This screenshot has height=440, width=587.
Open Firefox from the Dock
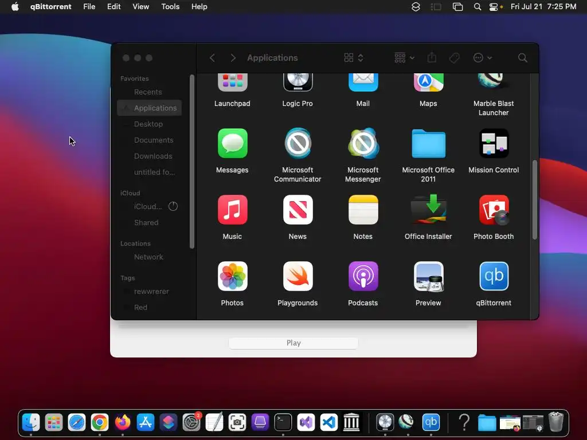123,422
